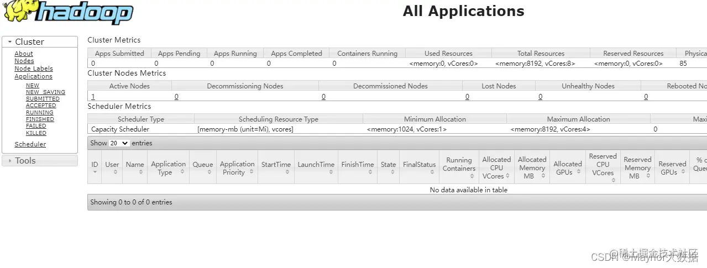Open Lost Nodes count link
Viewport: 707px width, 268px height.
coord(467,97)
